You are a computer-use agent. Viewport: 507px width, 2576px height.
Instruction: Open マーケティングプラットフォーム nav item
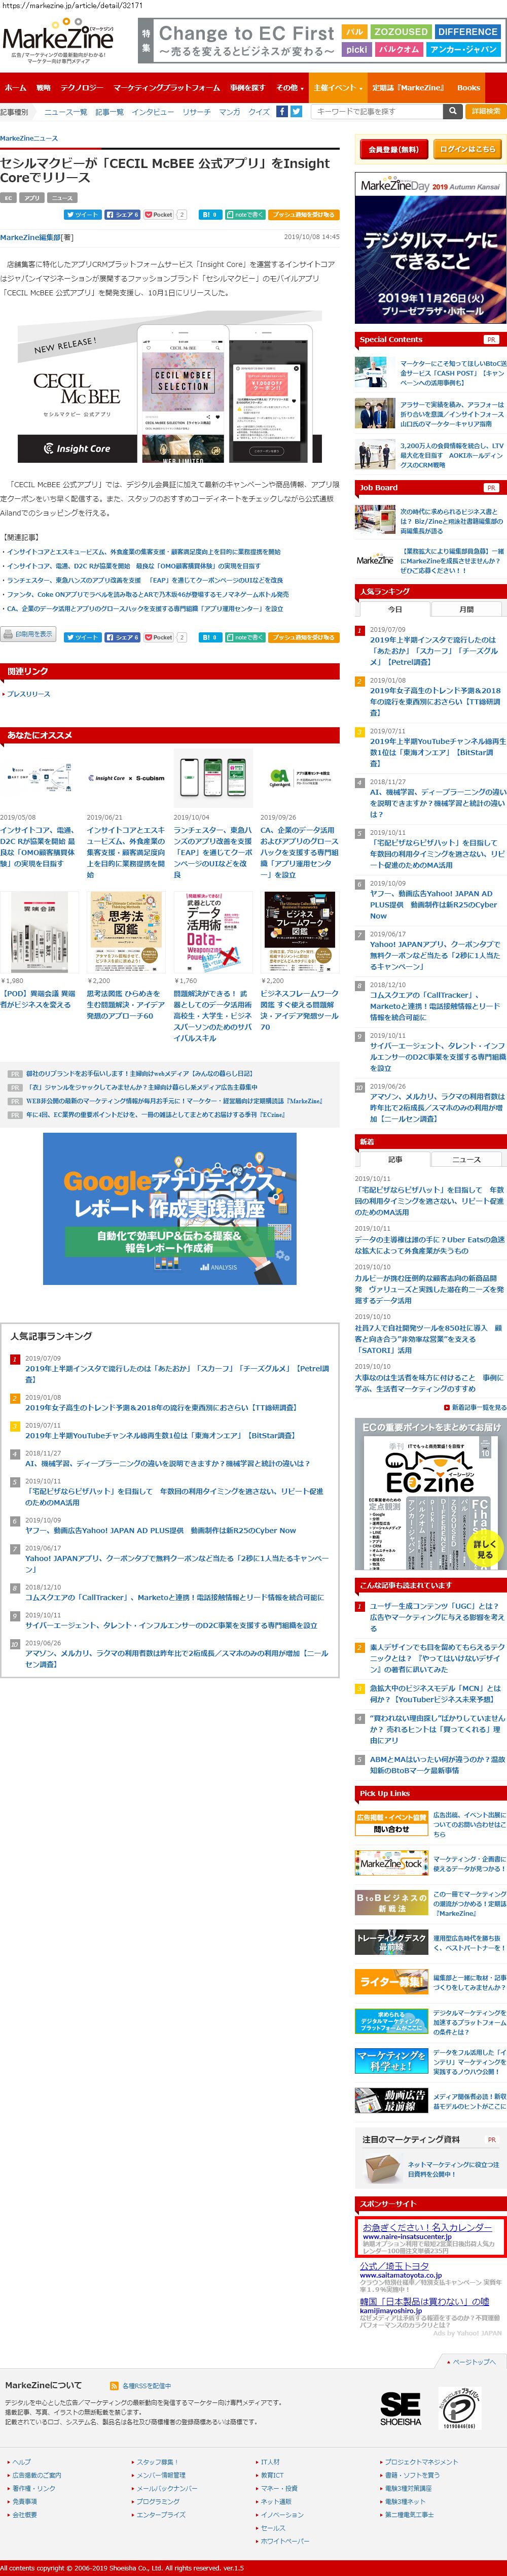tap(167, 88)
